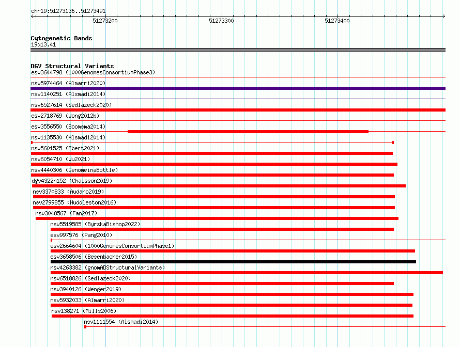Select the red bar under nsv3048567
Viewport: 460px width, 347px height.
(x=217, y=218)
